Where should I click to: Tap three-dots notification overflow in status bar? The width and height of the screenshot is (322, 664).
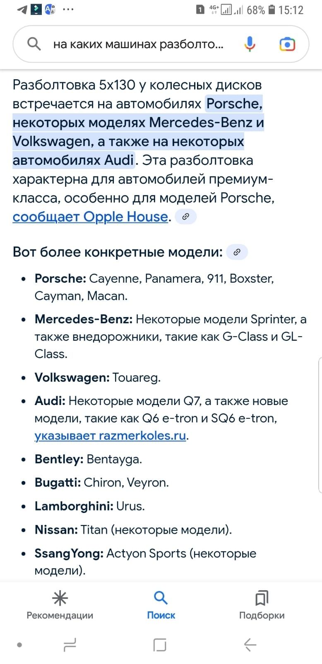point(68,10)
